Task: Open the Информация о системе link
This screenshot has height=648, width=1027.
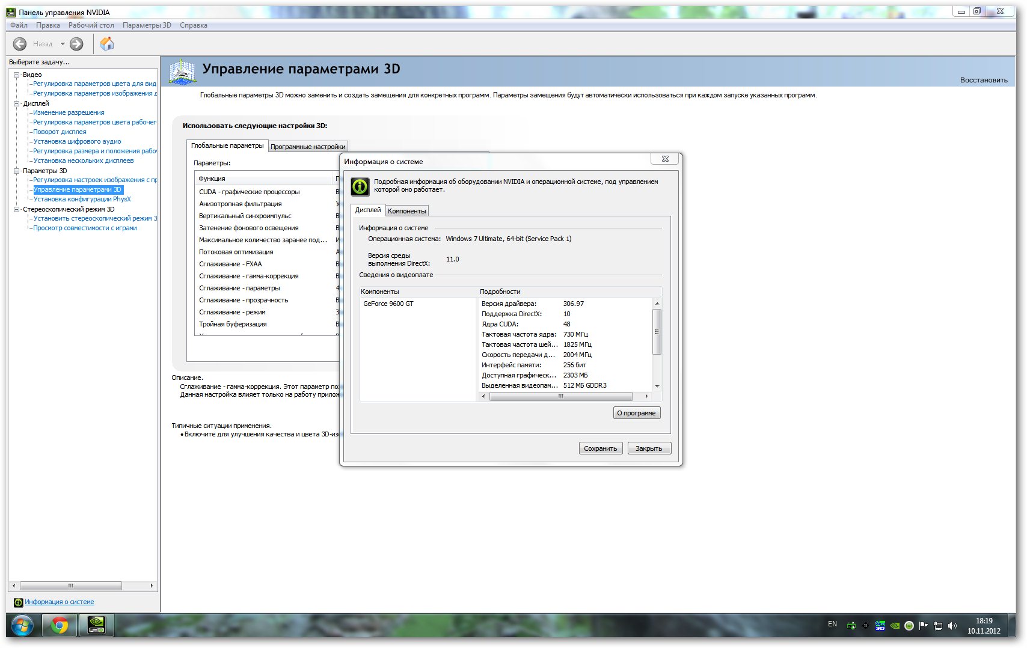Action: point(60,602)
